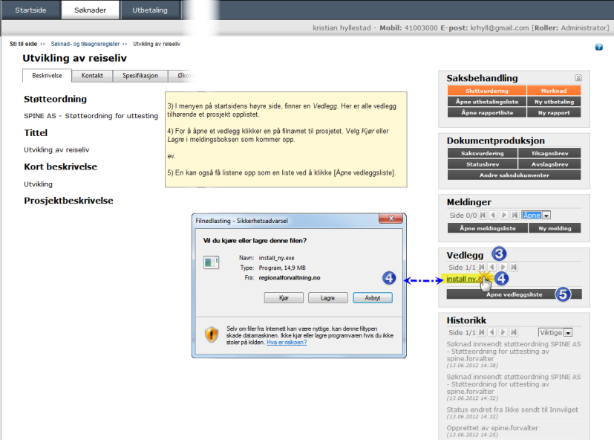Open the 'Hva er risikoen?' link
Image resolution: width=614 pixels, height=440 pixels.
click(x=287, y=343)
